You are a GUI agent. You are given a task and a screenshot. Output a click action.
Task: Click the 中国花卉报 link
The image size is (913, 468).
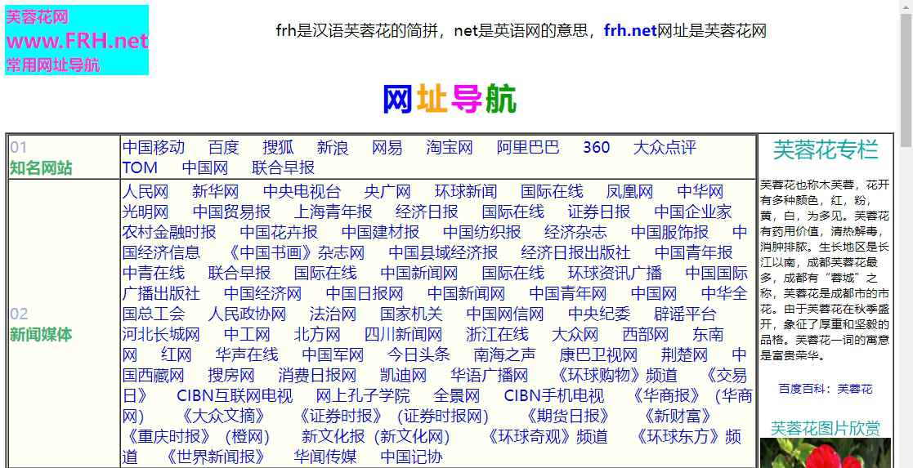[279, 232]
